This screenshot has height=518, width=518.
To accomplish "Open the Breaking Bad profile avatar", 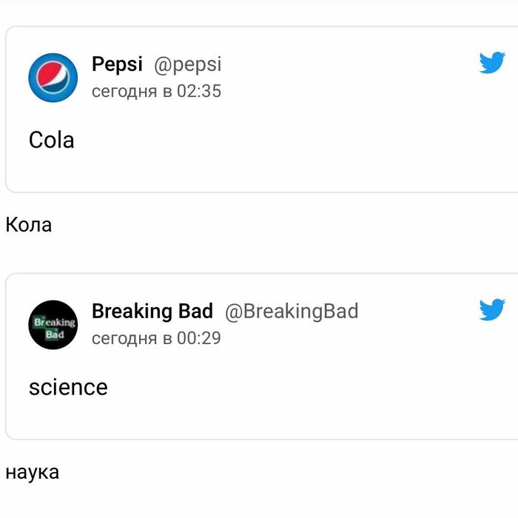I will [53, 324].
